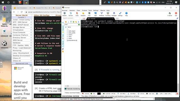Click the Help toolbar icon

point(126,14)
